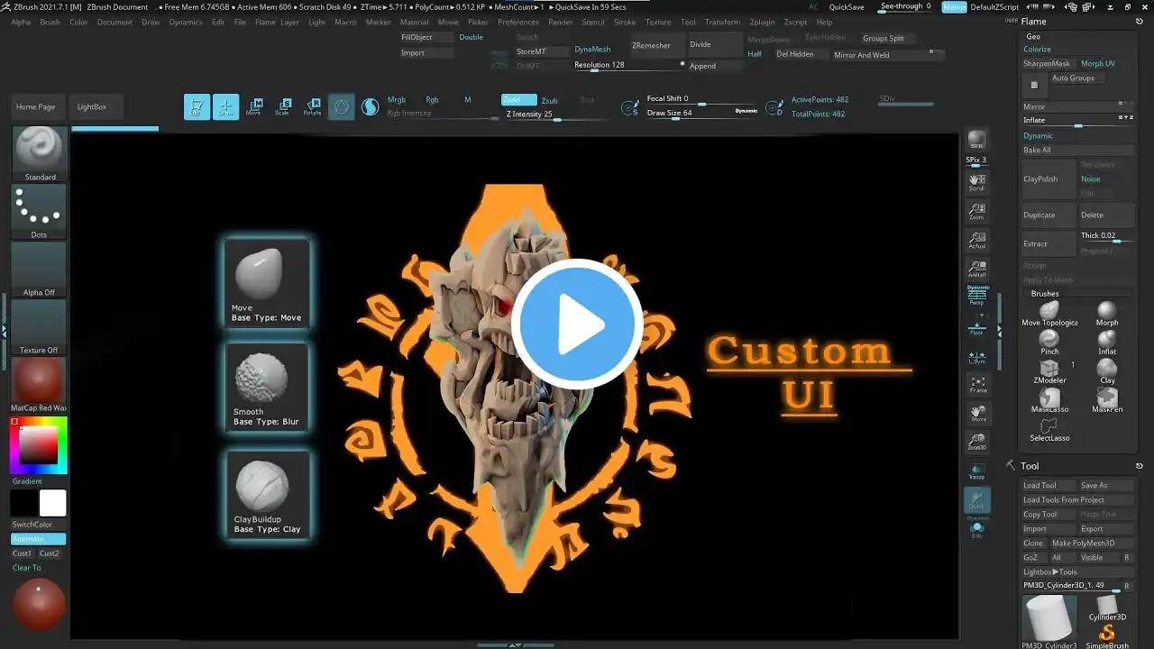This screenshot has height=649, width=1154.
Task: Toggle Solo mode
Action: pyautogui.click(x=976, y=530)
